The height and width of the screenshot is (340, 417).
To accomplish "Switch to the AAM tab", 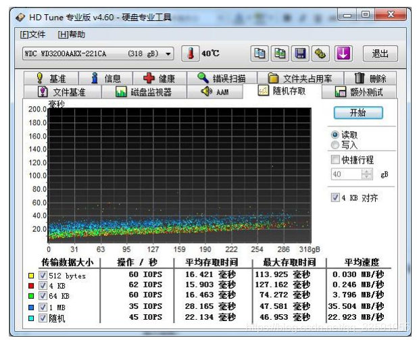I will pyautogui.click(x=215, y=92).
